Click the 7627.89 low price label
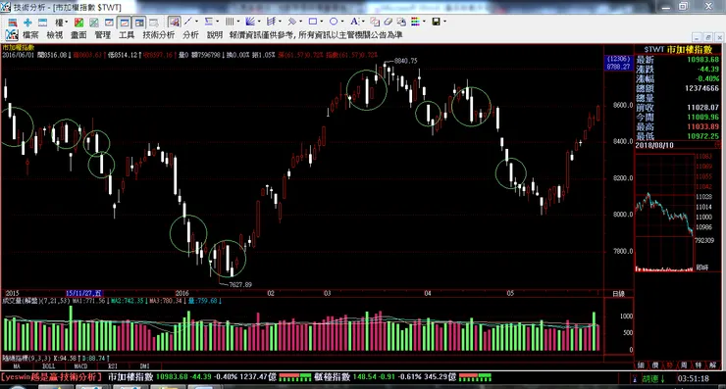The image size is (726, 389). (x=240, y=284)
